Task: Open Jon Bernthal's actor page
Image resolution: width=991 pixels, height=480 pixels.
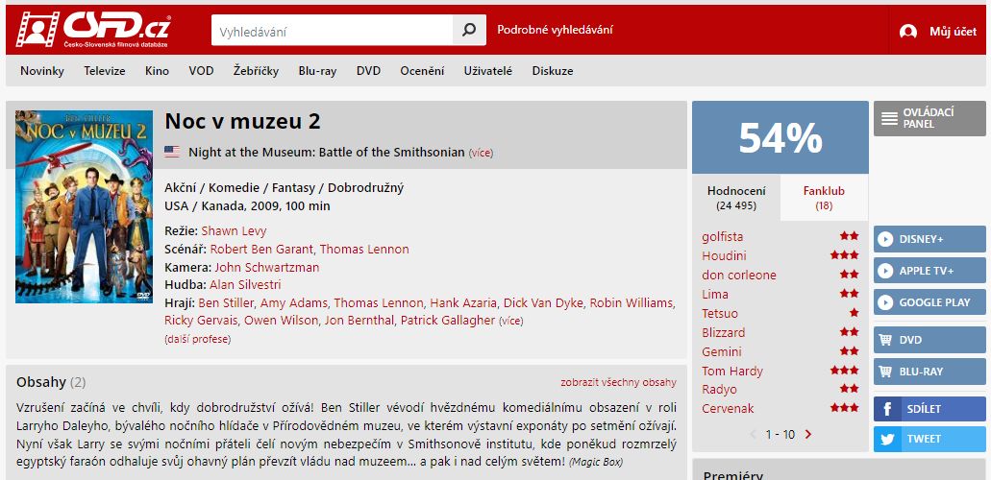Action: point(359,321)
